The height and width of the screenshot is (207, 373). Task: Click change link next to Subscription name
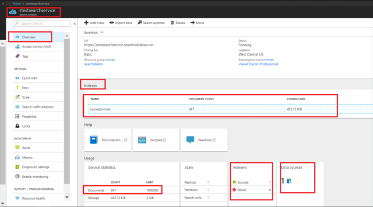coord(269,59)
